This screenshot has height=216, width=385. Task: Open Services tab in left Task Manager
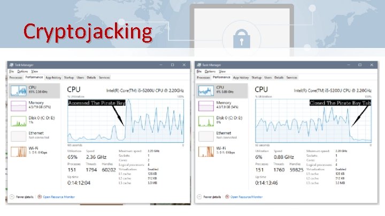coord(104,77)
